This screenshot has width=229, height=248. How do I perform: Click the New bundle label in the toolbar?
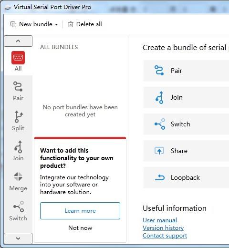coord(36,24)
